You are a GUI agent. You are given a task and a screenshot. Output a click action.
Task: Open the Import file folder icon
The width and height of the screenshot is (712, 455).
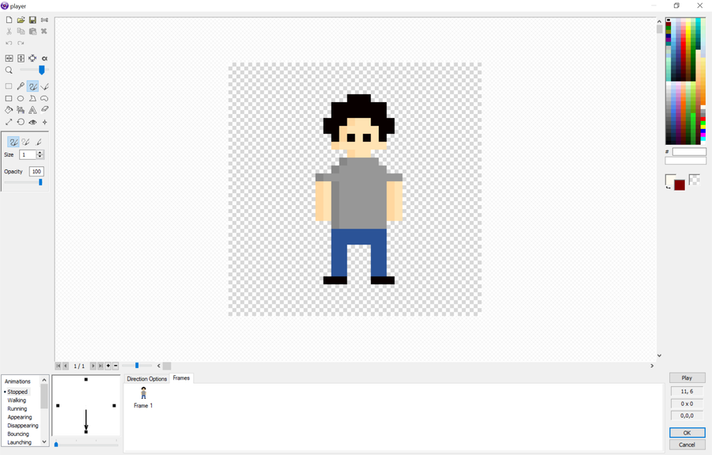coord(21,20)
